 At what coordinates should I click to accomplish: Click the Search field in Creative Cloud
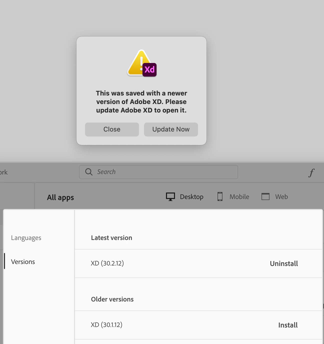pyautogui.click(x=158, y=172)
